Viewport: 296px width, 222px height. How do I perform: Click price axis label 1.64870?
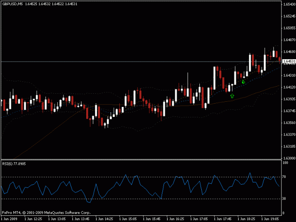click(289, 40)
